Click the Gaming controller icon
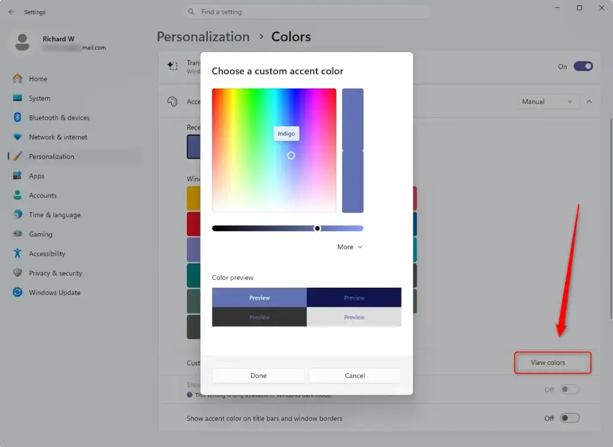613x447 pixels. [17, 234]
